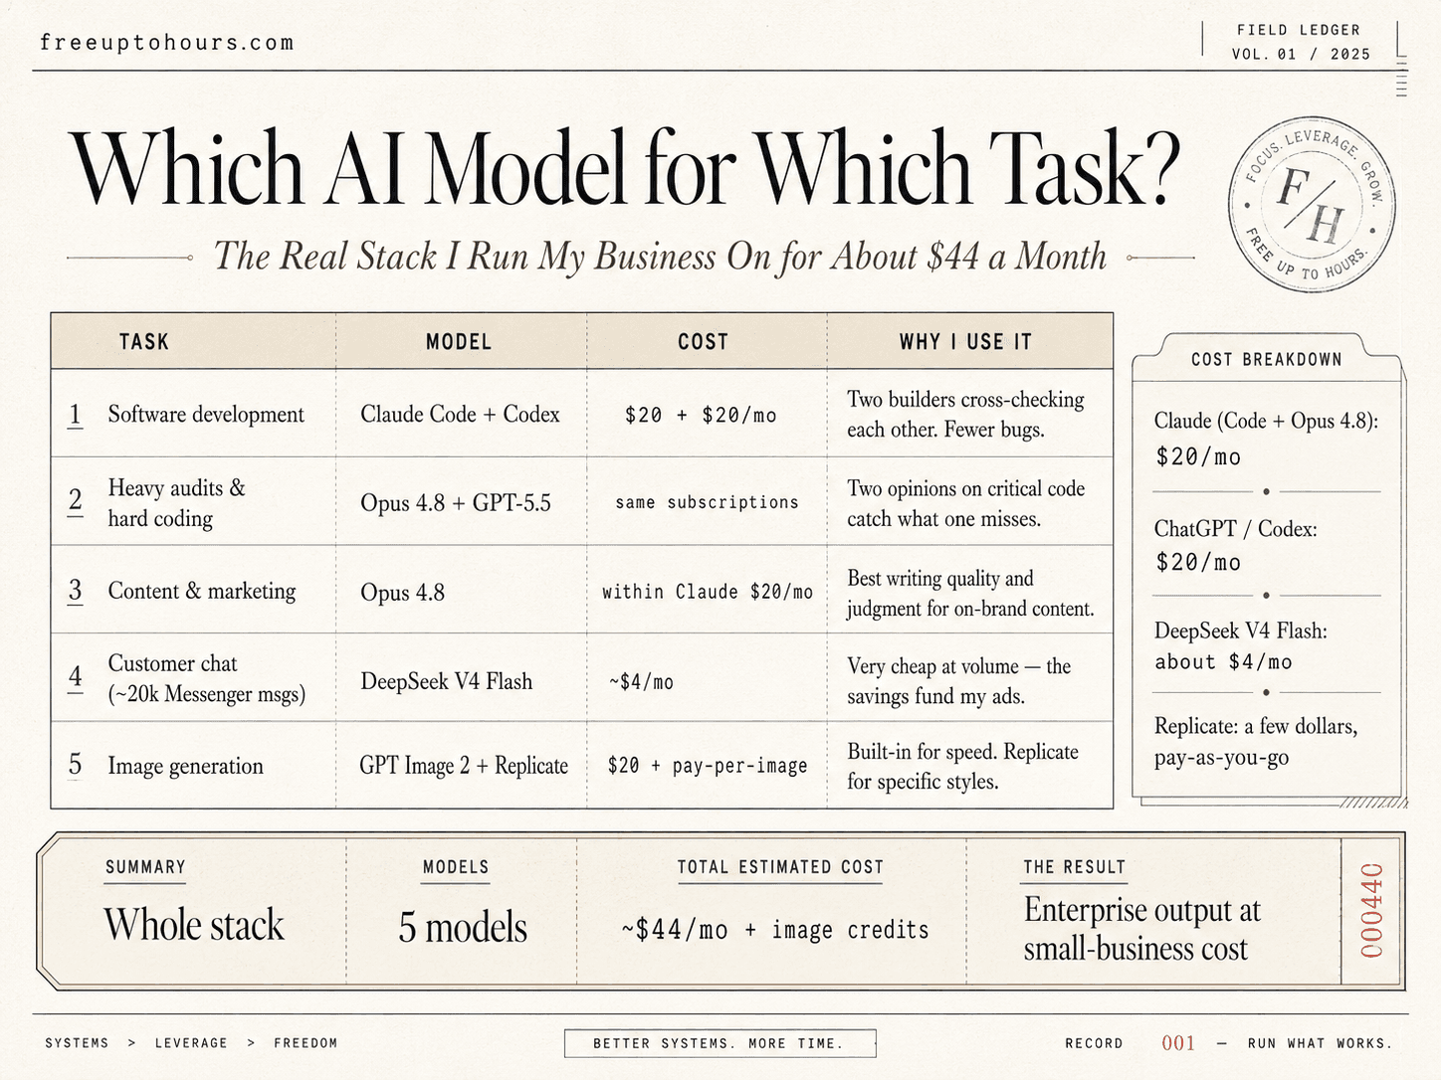Click the red '001' record number
The height and width of the screenshot is (1080, 1441).
coord(1178,1043)
